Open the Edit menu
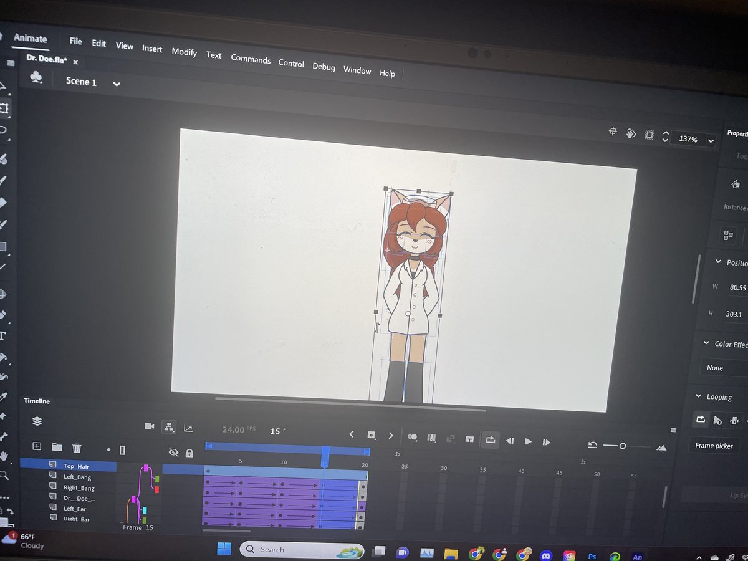This screenshot has width=748, height=561. point(98,43)
